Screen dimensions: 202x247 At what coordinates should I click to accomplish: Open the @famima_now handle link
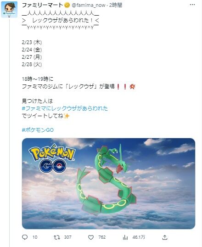pyautogui.click(x=89, y=5)
